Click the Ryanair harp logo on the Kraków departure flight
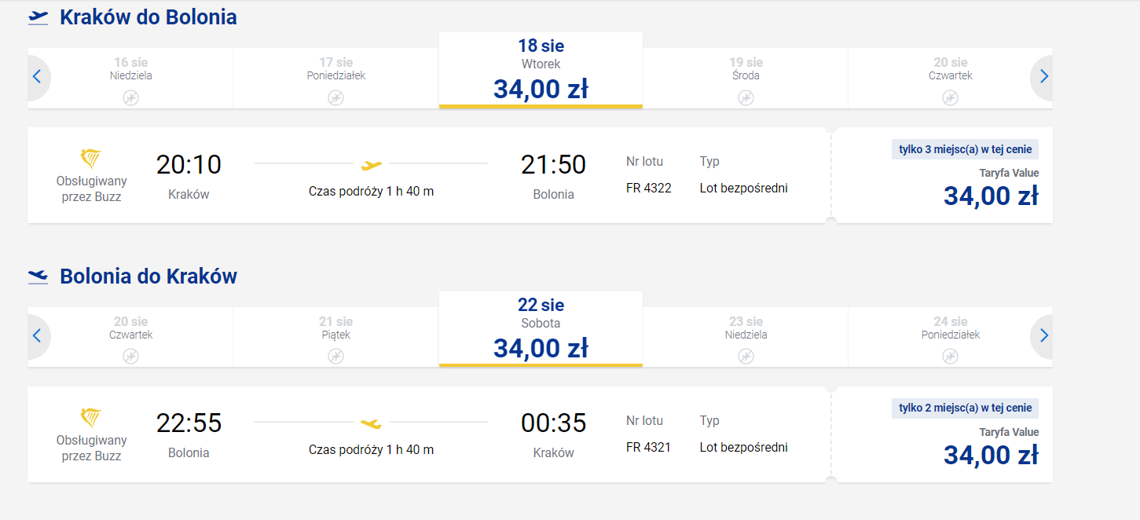 (x=91, y=159)
